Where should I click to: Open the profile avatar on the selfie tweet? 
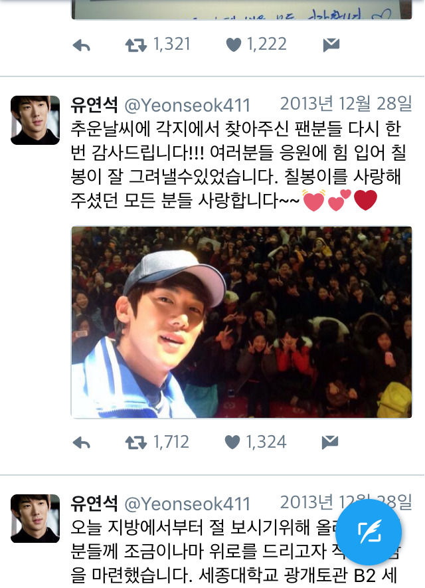pos(35,120)
